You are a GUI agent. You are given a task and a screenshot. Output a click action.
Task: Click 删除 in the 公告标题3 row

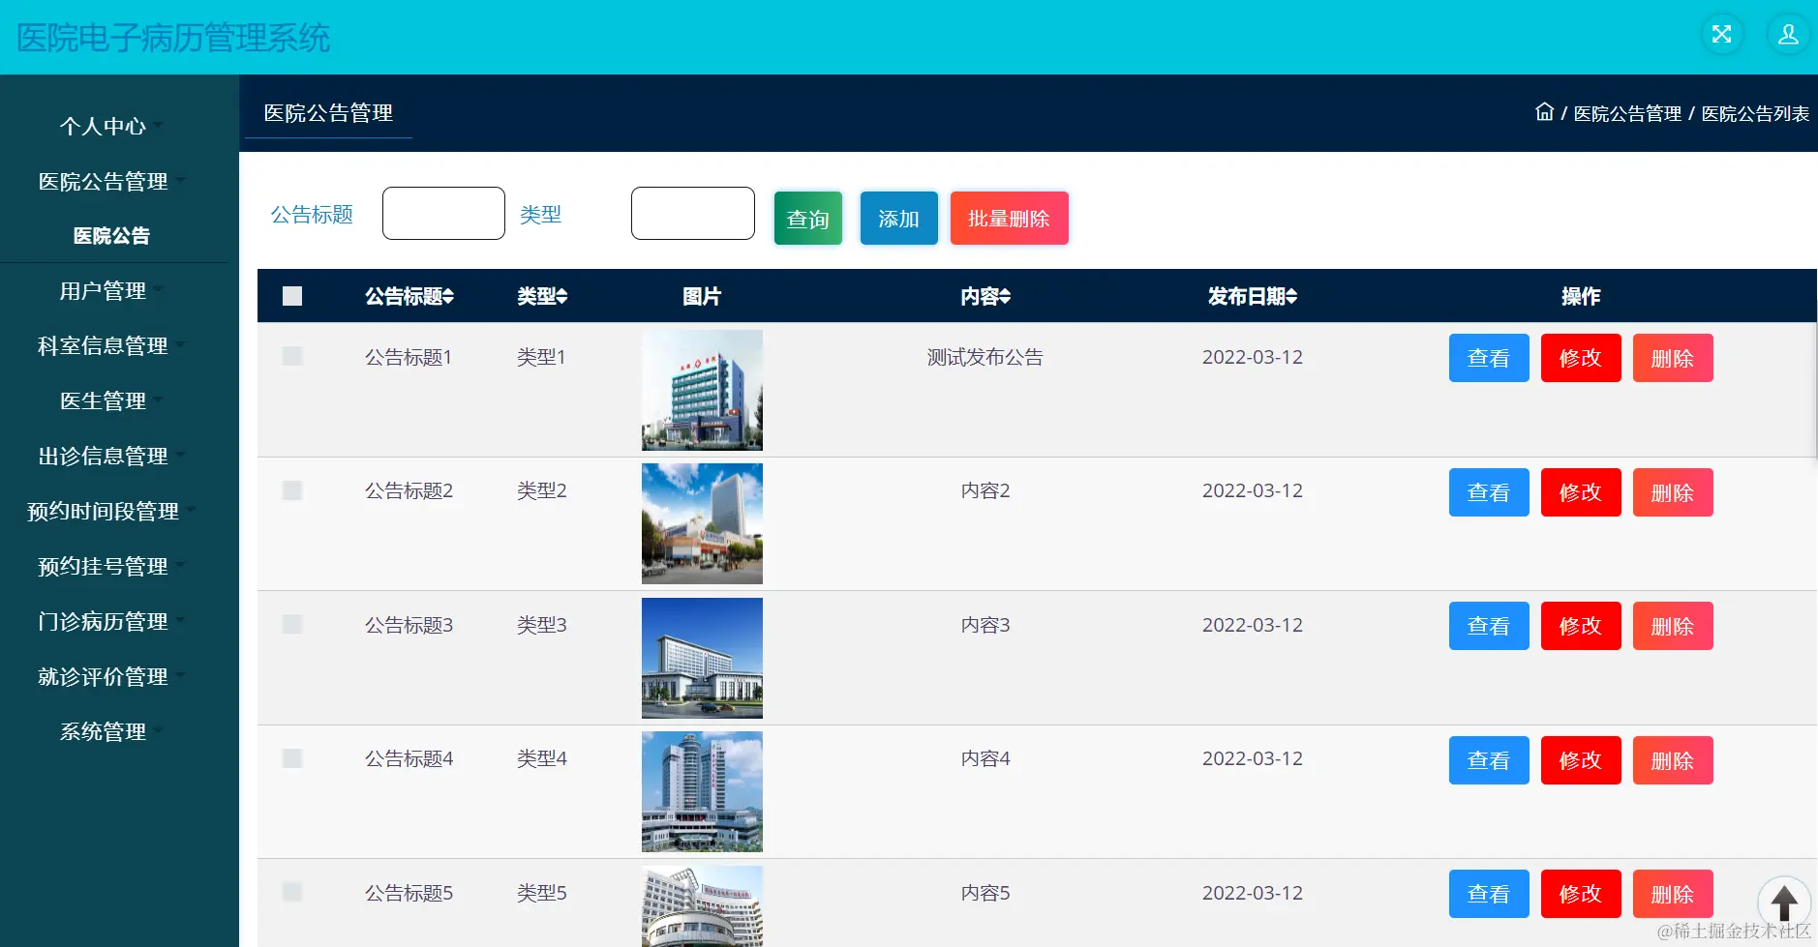click(x=1673, y=626)
